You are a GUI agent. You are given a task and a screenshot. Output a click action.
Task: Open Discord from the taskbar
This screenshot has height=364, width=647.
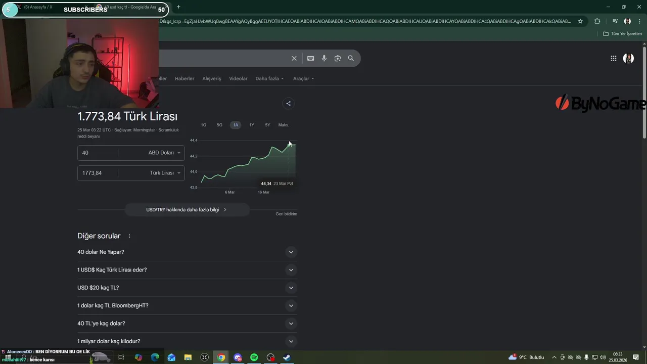click(x=238, y=357)
